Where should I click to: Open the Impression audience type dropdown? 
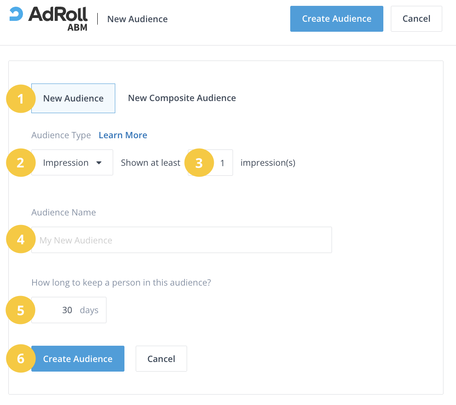pos(72,163)
